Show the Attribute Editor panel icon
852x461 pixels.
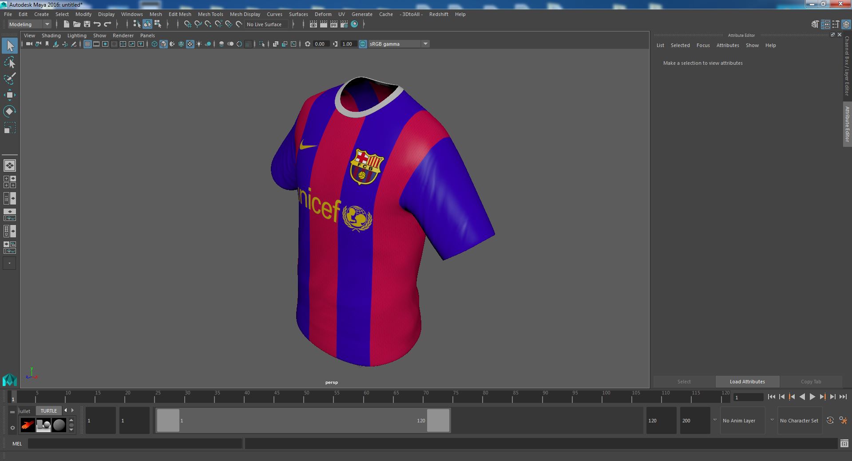coord(825,24)
